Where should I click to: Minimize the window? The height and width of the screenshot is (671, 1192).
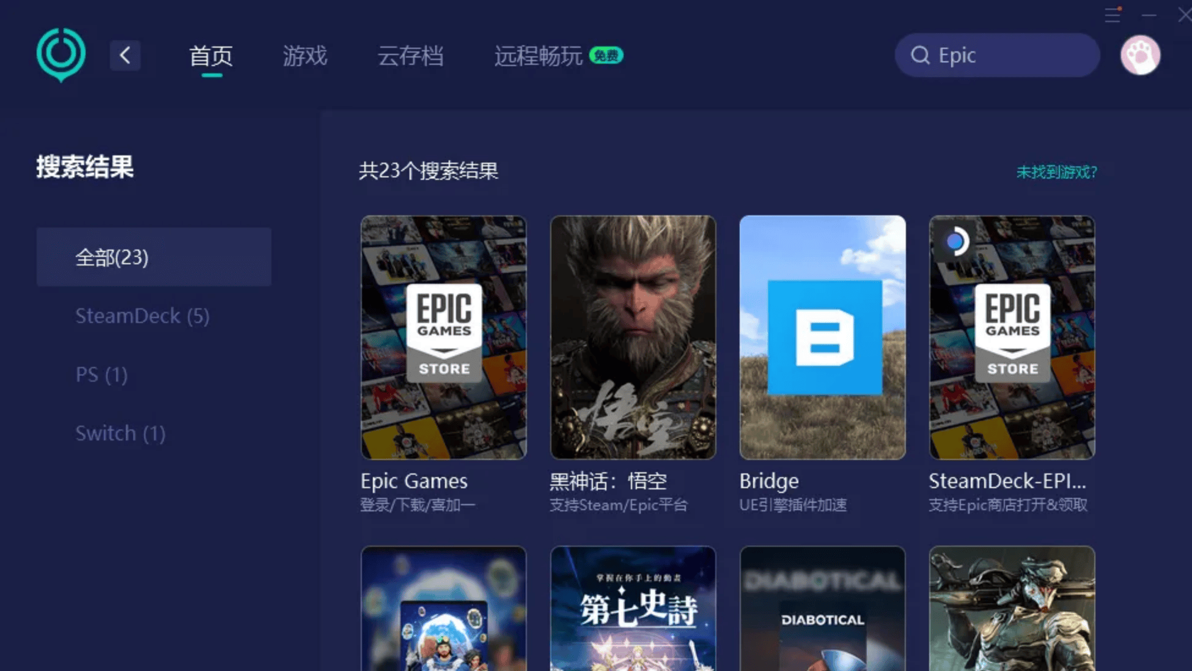pyautogui.click(x=1149, y=15)
